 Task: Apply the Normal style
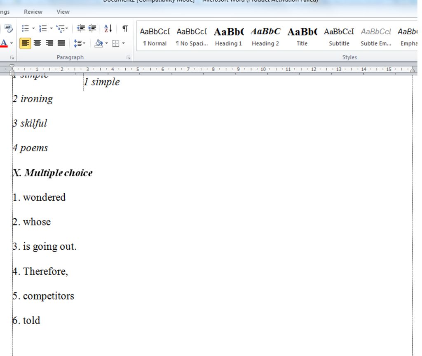[155, 37]
